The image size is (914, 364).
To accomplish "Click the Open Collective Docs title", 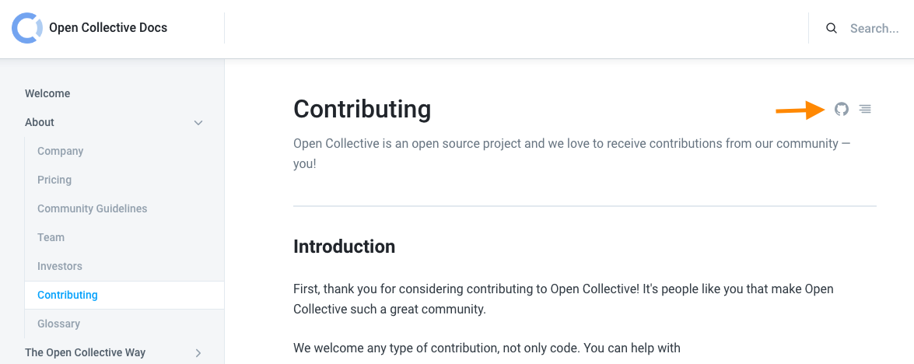I will coord(108,28).
